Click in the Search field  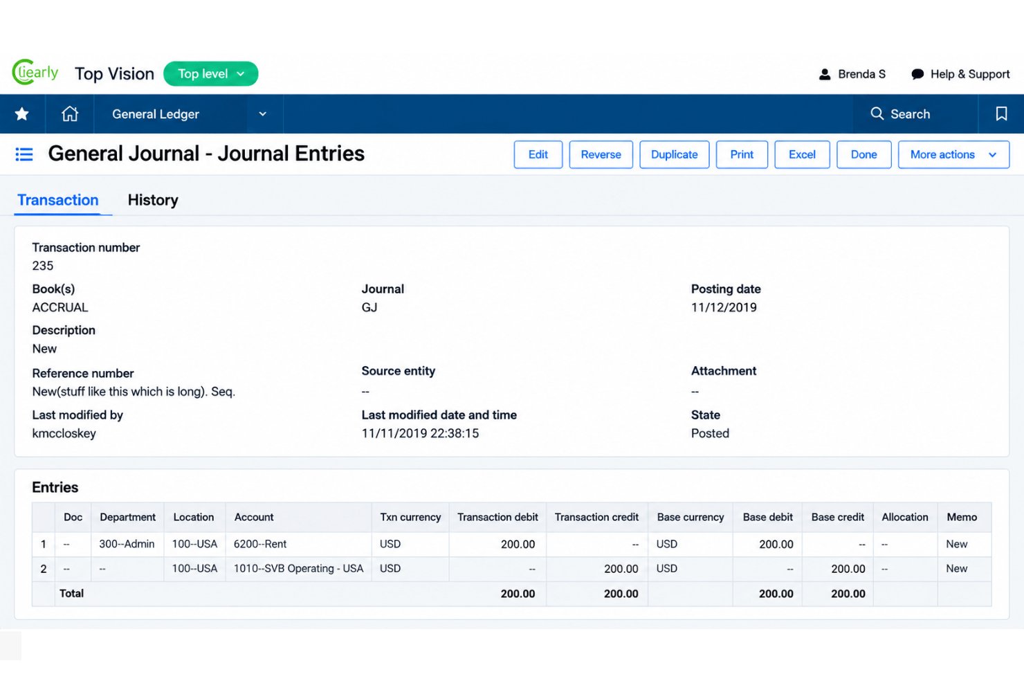pos(915,113)
